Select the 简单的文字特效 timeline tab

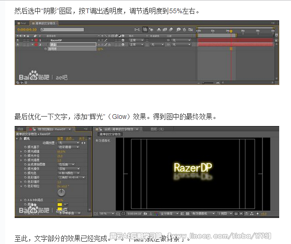[x=44, y=23]
